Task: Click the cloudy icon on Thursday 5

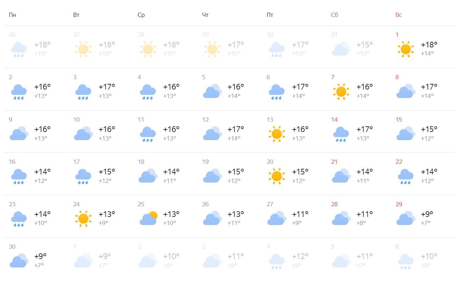Action: pos(212,91)
